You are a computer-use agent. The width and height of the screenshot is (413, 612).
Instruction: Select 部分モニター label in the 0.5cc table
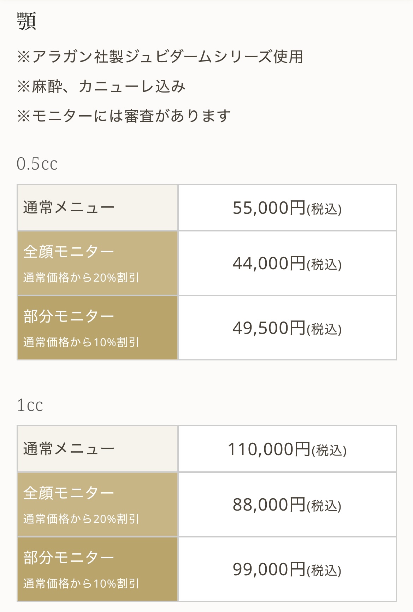[x=69, y=316]
